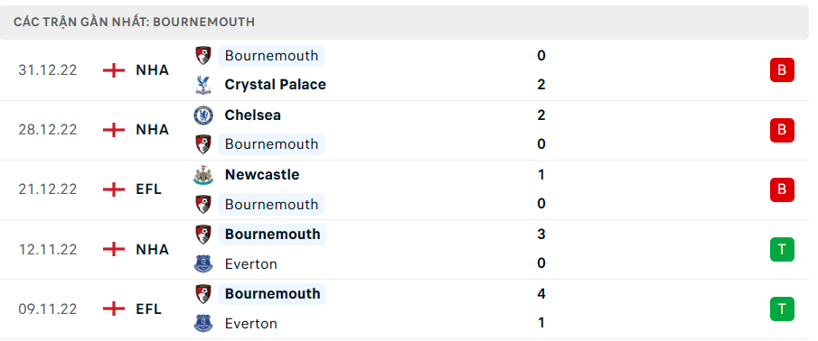Click the Newcastle club crest
818x341 pixels.
pyautogui.click(x=203, y=175)
